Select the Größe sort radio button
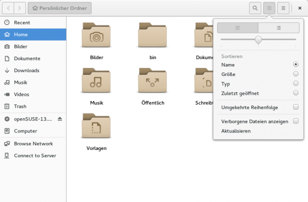This screenshot has width=308, height=202. [296, 74]
